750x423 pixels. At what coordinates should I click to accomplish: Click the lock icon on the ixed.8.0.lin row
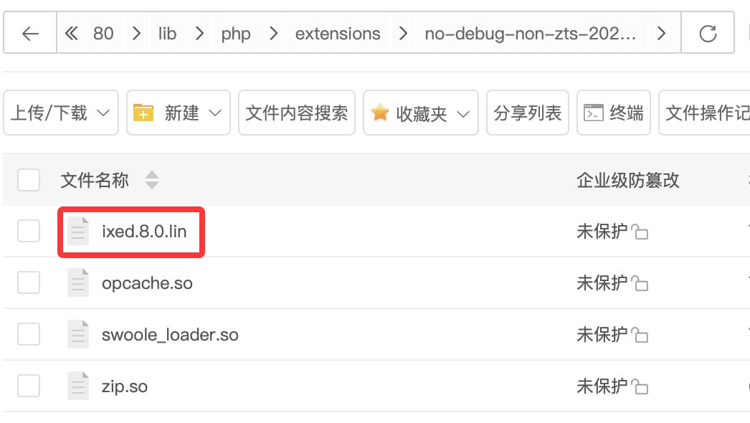pos(641,233)
